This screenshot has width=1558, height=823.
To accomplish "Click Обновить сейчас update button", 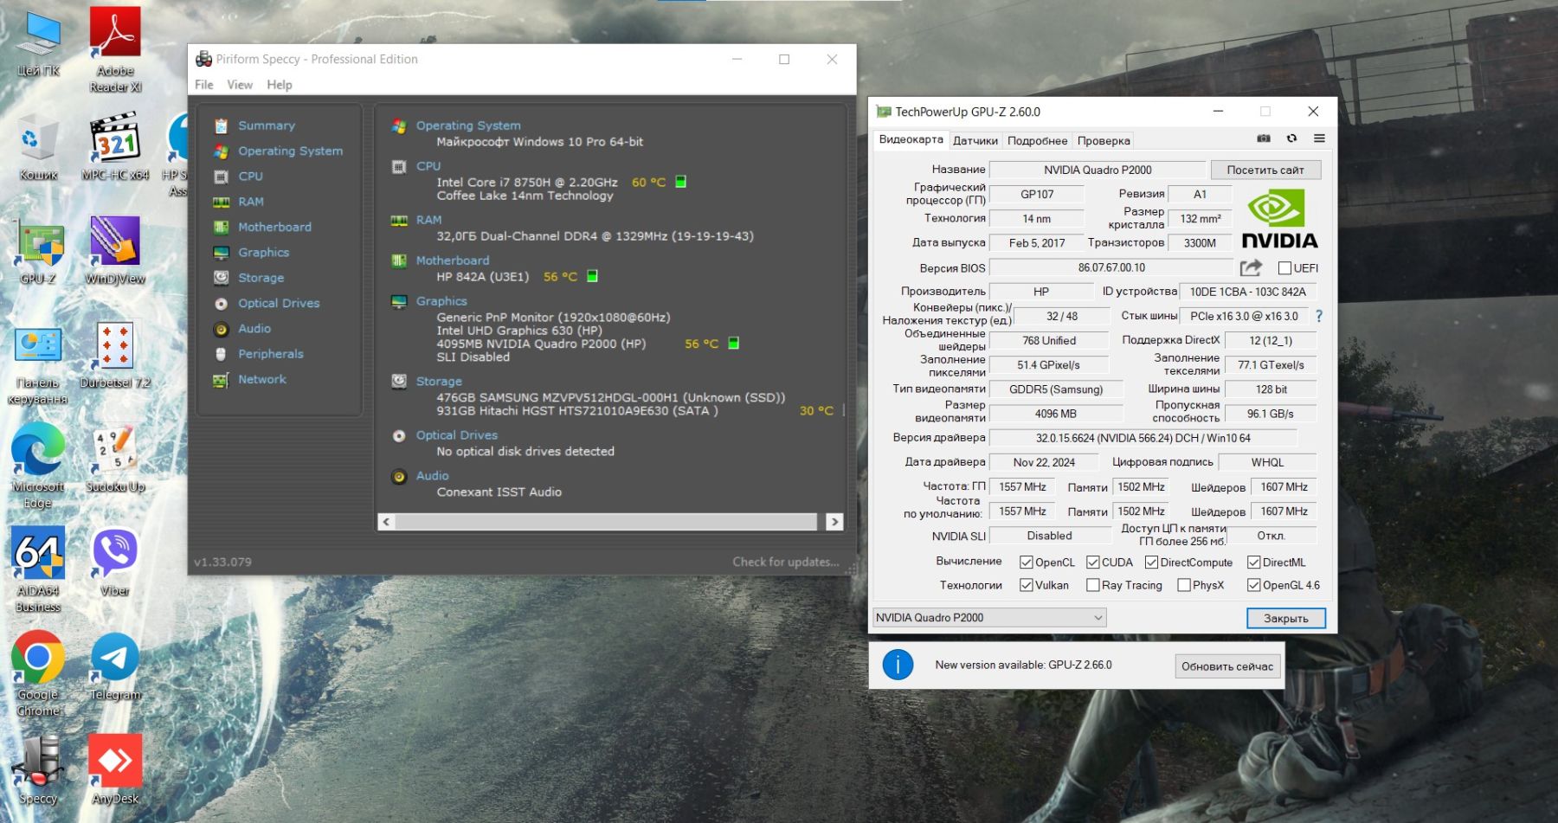I will (1227, 666).
